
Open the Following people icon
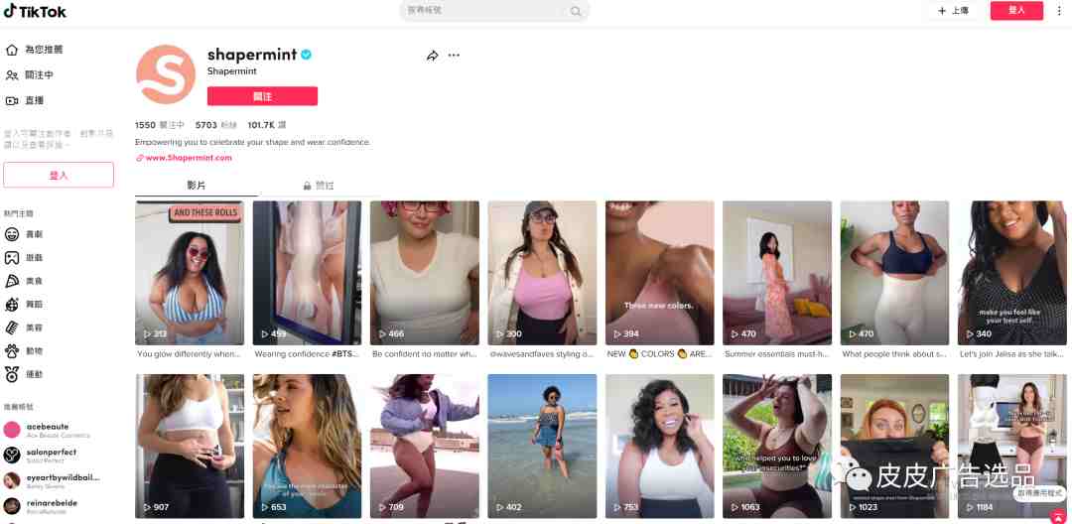click(12, 75)
